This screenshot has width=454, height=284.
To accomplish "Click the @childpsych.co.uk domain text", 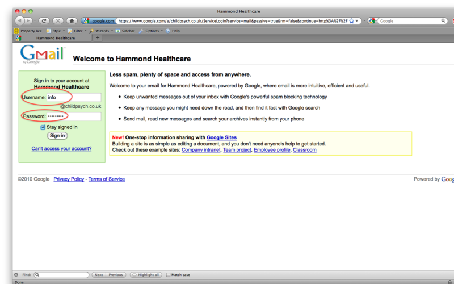I will [x=81, y=106].
